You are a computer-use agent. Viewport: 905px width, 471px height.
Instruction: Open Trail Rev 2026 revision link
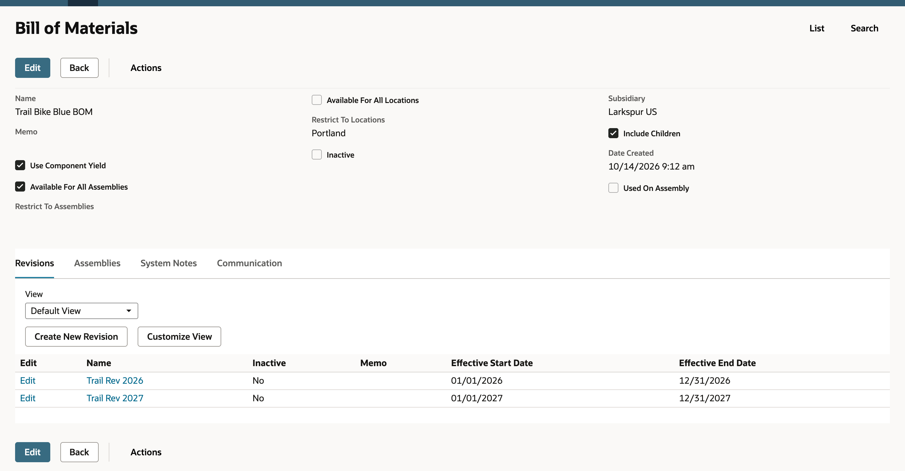click(x=115, y=381)
